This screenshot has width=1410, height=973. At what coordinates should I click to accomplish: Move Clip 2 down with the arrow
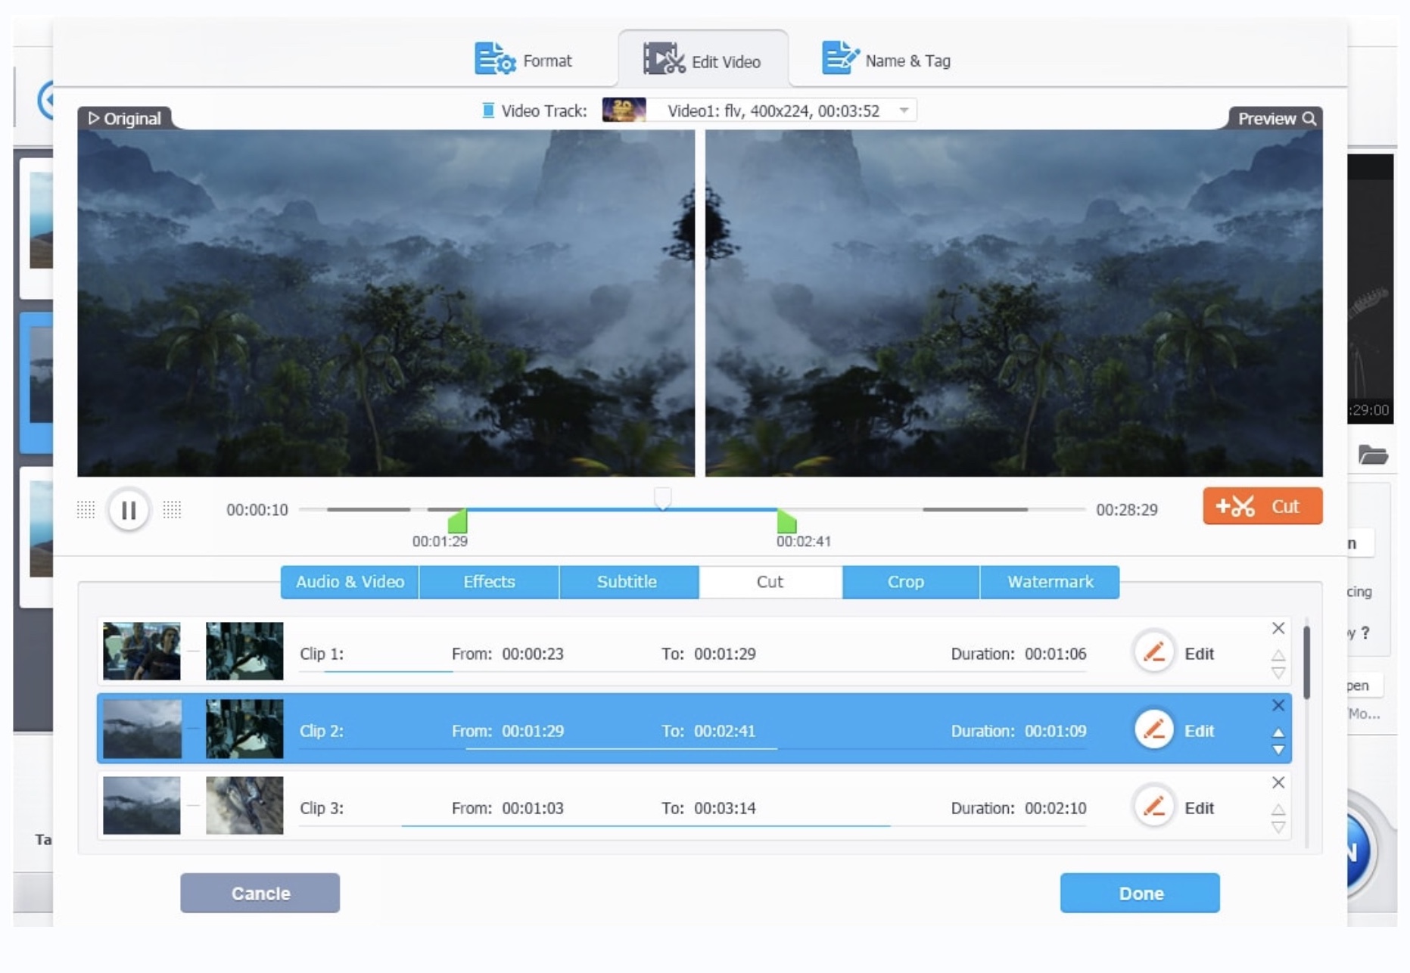coord(1278,750)
